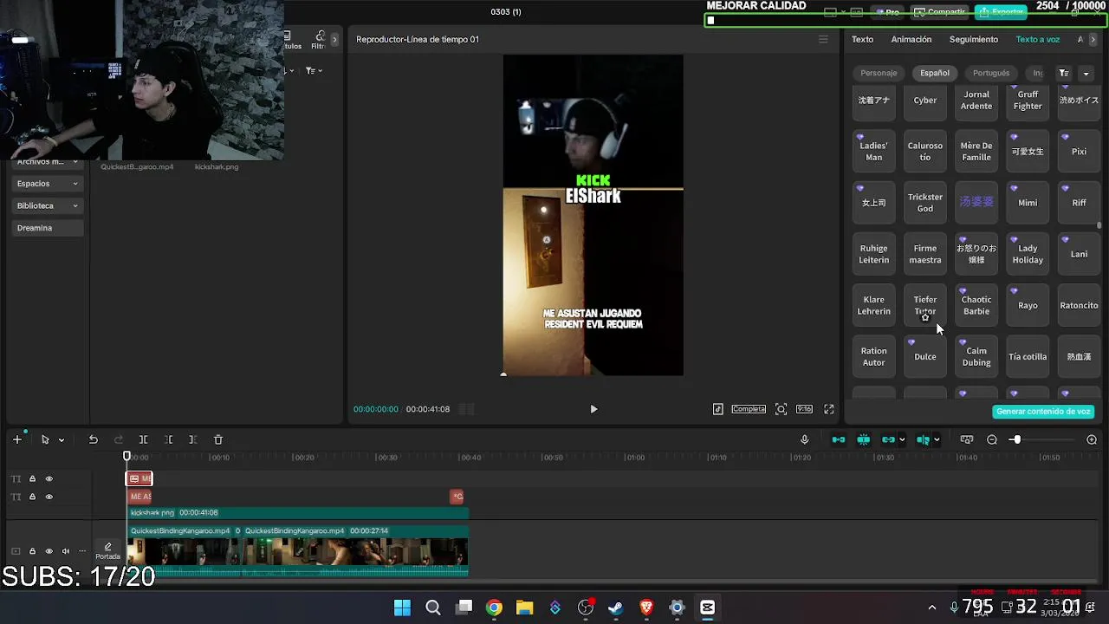
Task: Redo the last undone edit
Action: point(119,439)
